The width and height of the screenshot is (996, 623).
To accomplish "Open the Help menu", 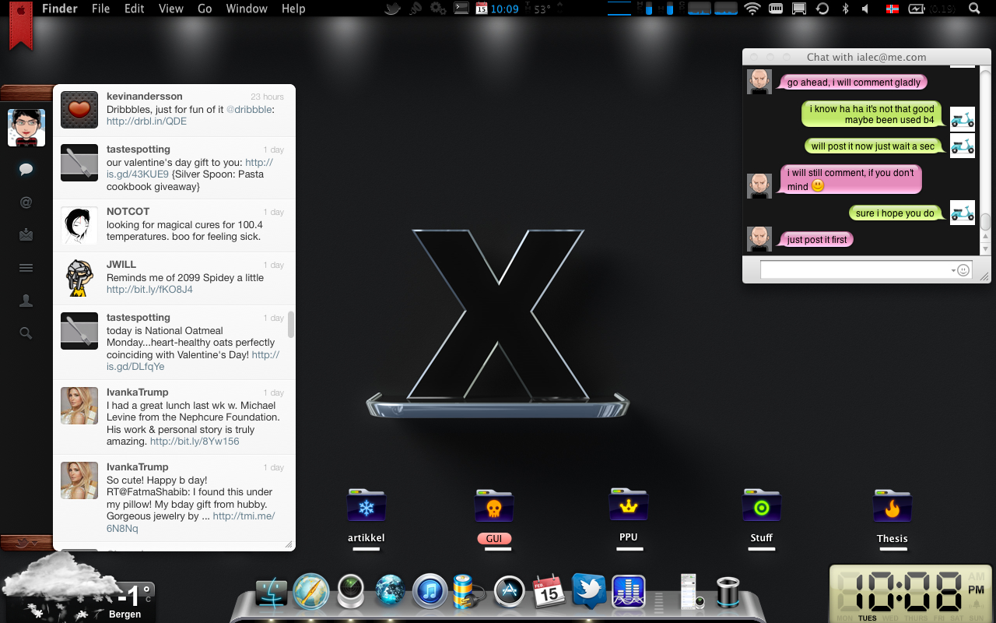I will (x=293, y=9).
